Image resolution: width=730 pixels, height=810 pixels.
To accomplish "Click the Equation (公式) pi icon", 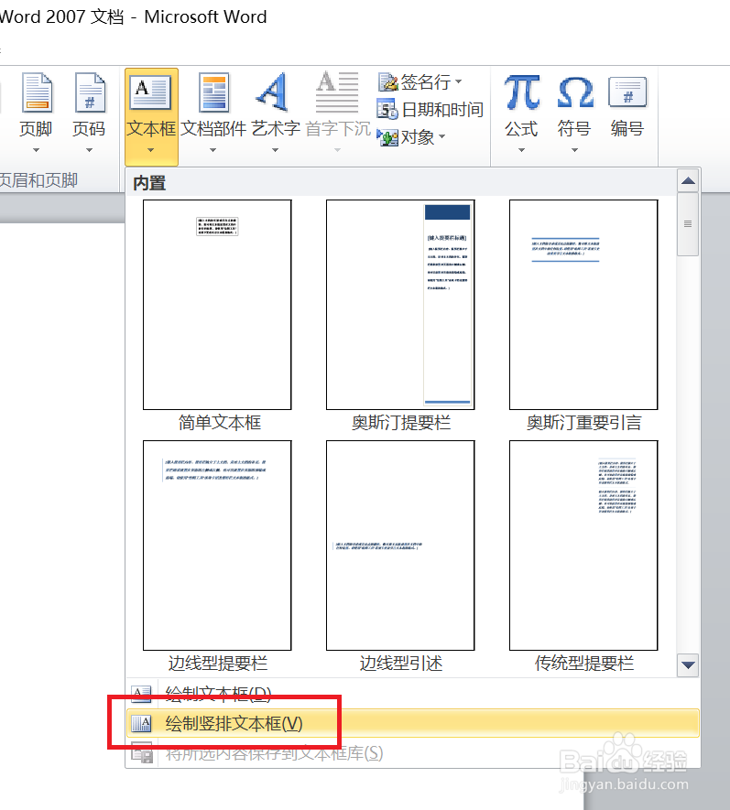I will click(522, 92).
